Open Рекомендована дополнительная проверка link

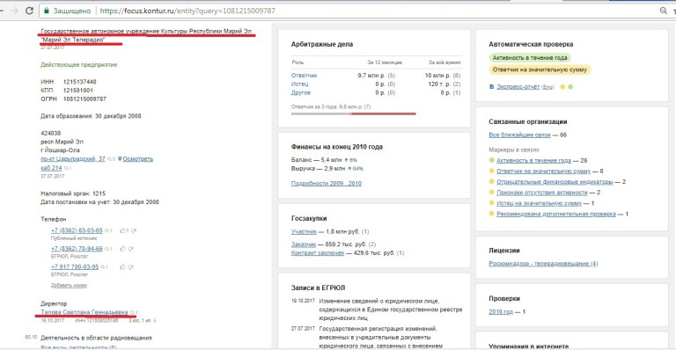556,214
